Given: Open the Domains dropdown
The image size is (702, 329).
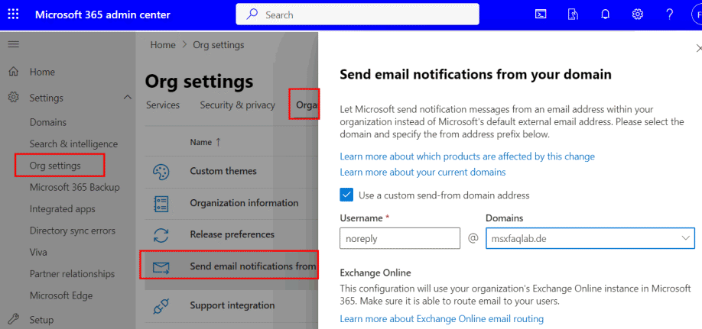Looking at the screenshot, I should [x=590, y=238].
